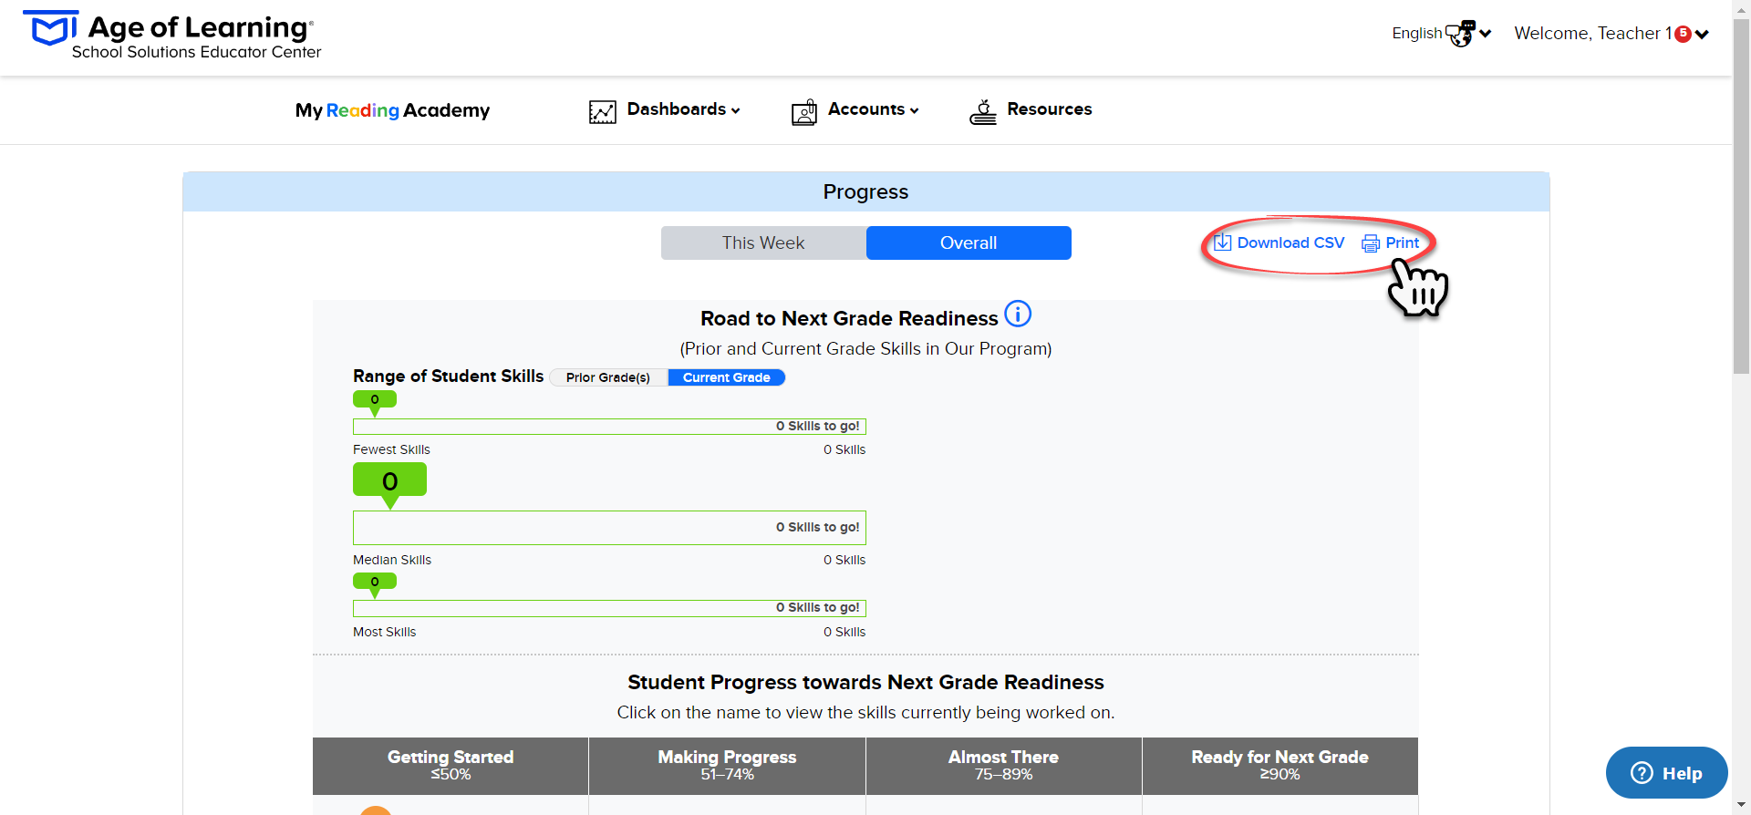This screenshot has height=815, width=1751.
Task: Click the language globe icon
Action: coord(1460,34)
